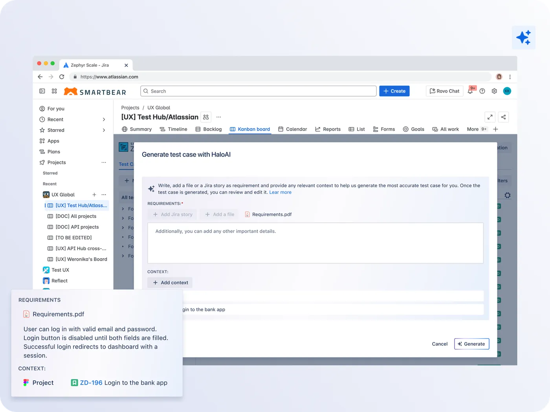The image size is (550, 412).
Task: Open the Reports tab
Action: [x=328, y=129]
